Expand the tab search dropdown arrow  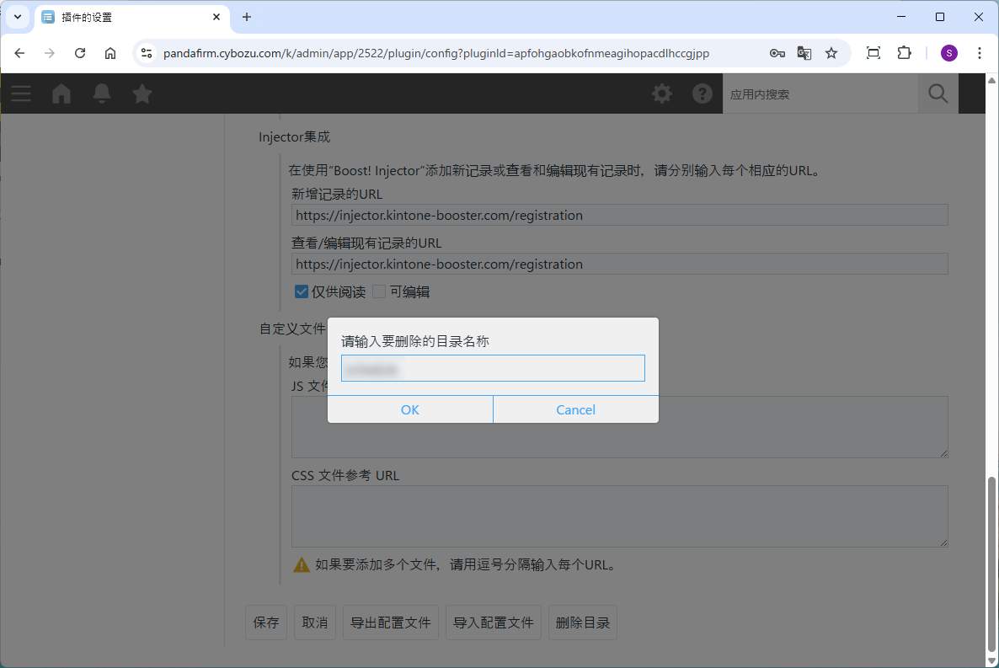(18, 17)
